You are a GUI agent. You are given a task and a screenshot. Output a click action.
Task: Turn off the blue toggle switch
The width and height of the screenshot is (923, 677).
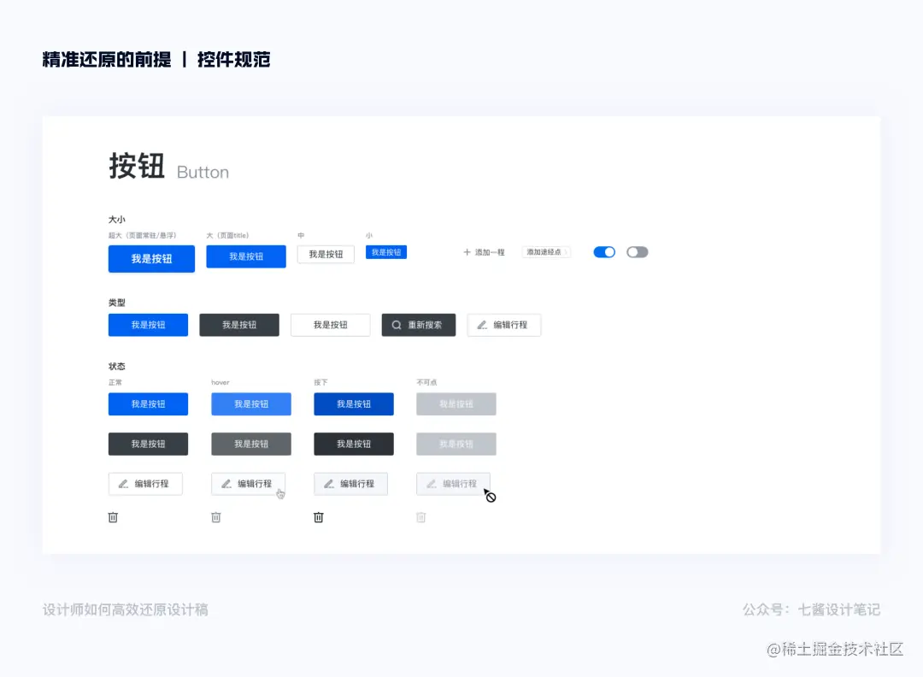pyautogui.click(x=604, y=252)
